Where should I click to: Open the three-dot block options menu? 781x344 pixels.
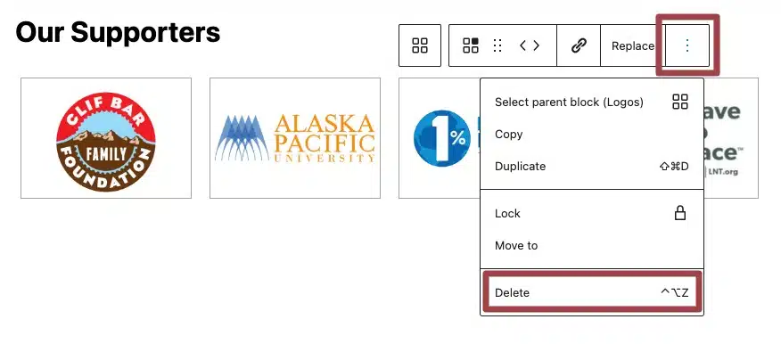[687, 45]
